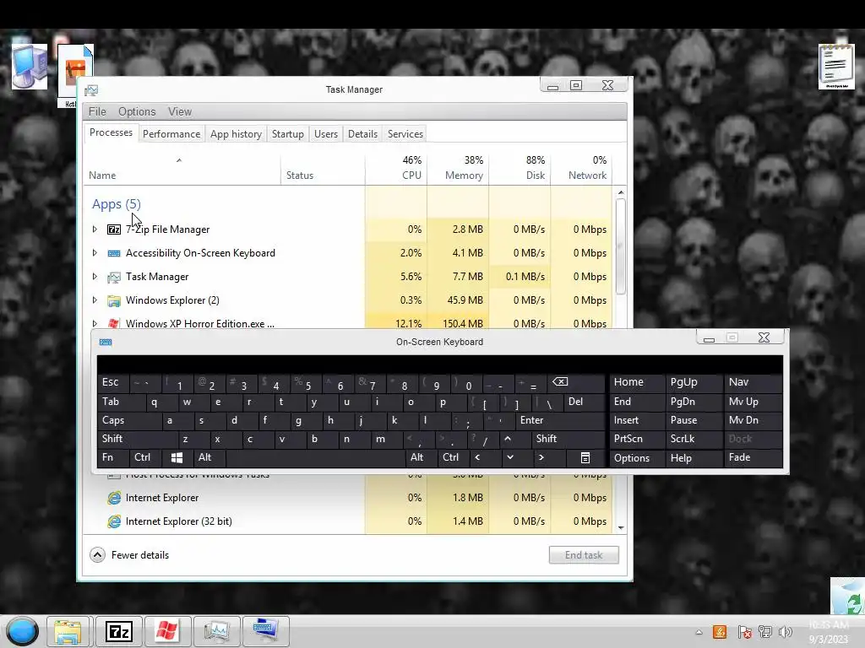Click the Nav key on On-Screen Keyboard
Viewport: 865px width, 648px height.
click(x=753, y=382)
